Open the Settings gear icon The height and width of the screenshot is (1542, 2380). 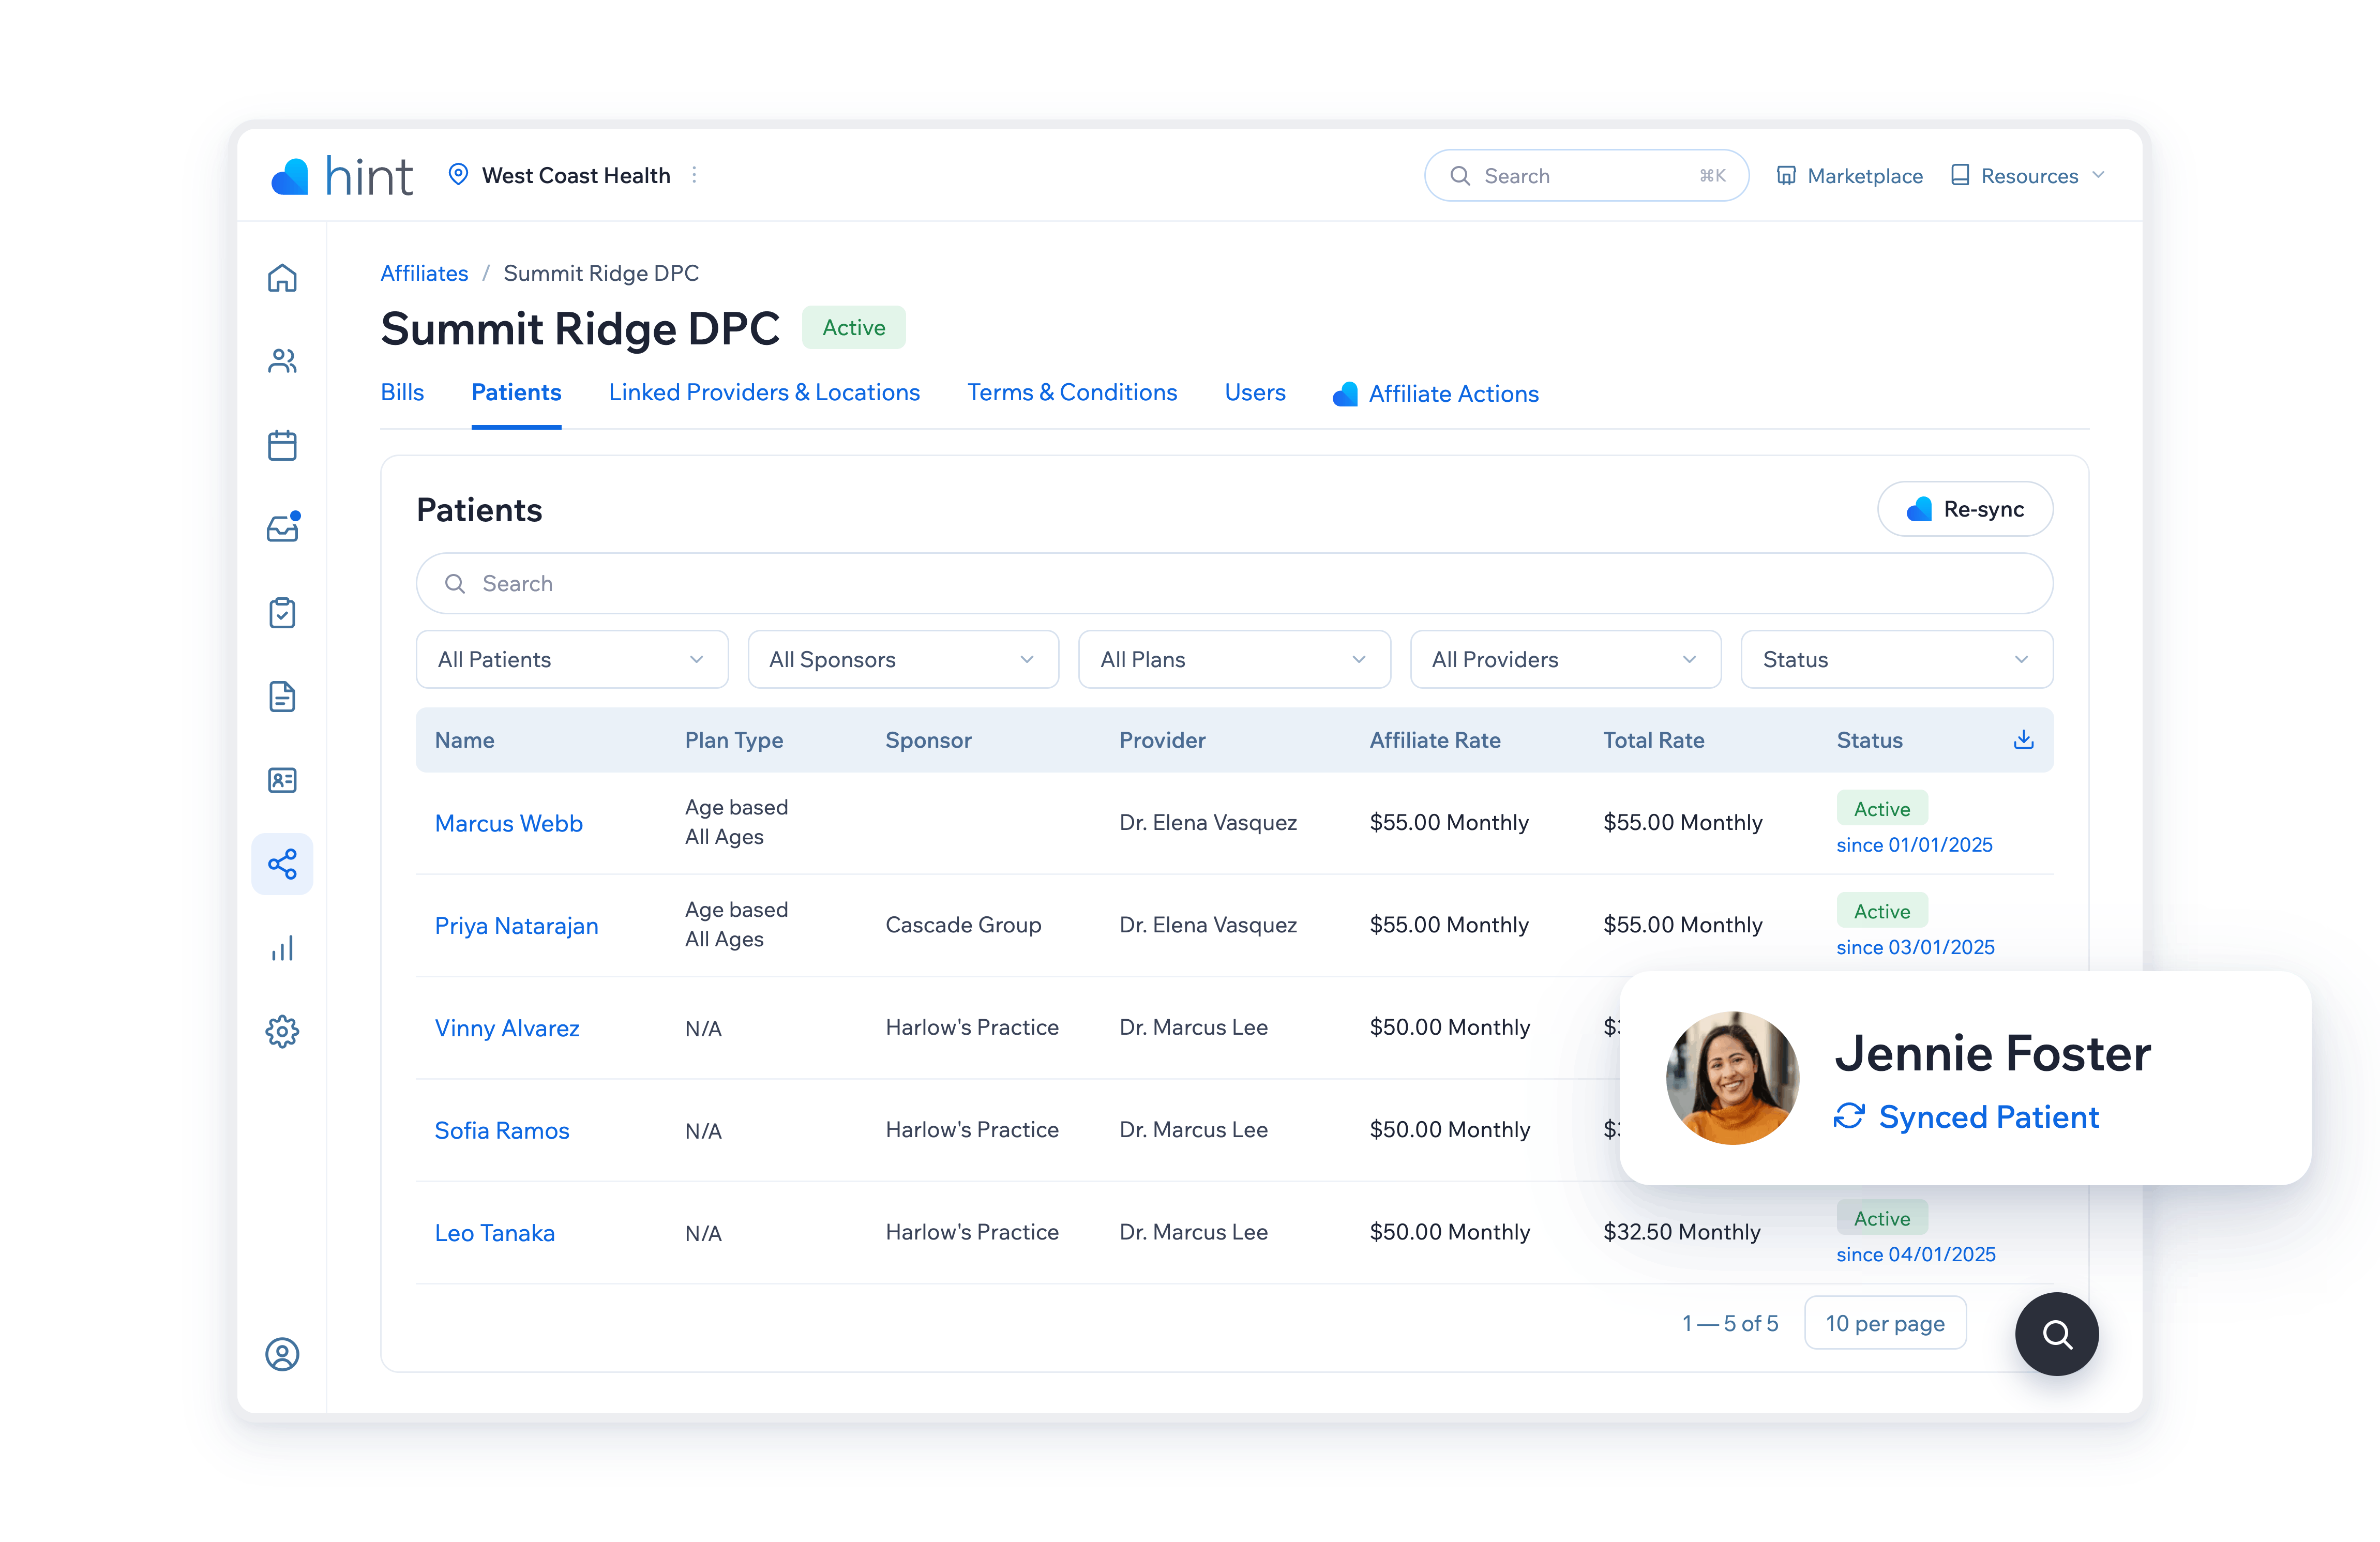282,1031
